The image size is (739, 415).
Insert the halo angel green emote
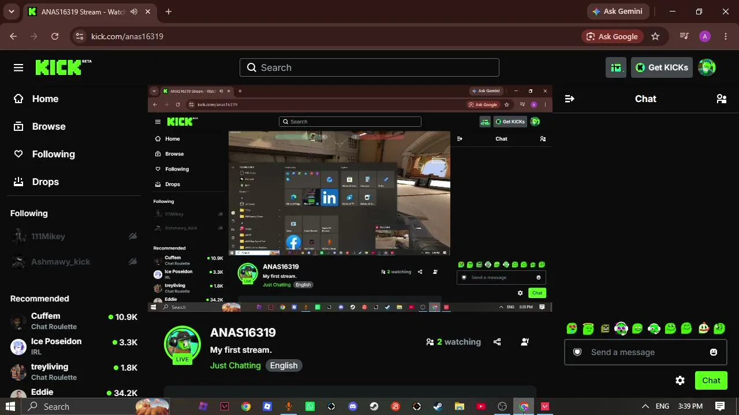588,329
